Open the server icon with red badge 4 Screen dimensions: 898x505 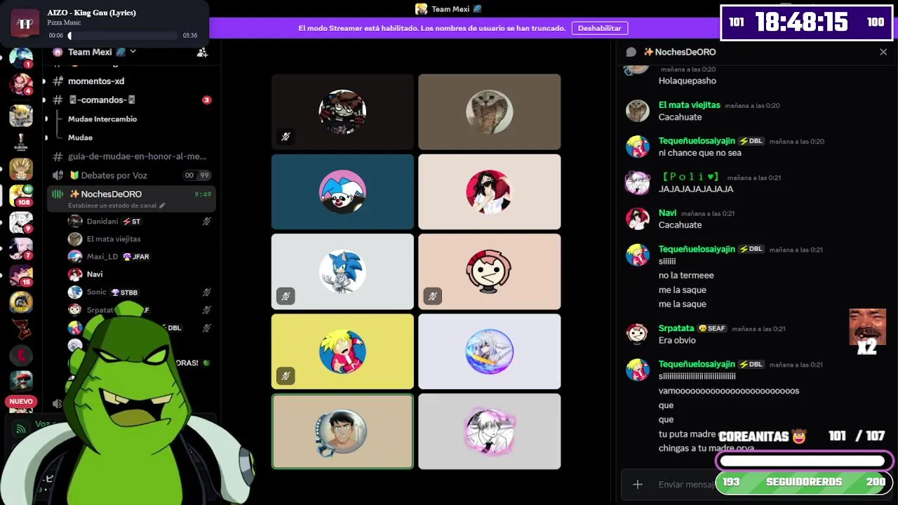tap(20, 84)
